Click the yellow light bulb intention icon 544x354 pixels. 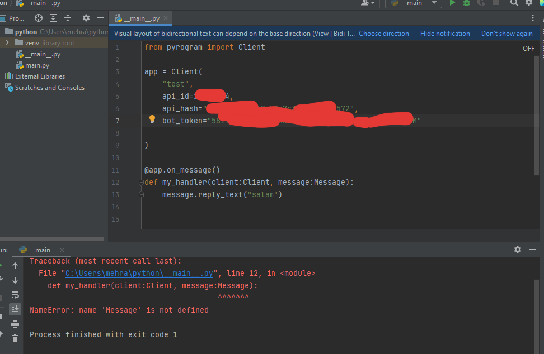pyautogui.click(x=152, y=119)
